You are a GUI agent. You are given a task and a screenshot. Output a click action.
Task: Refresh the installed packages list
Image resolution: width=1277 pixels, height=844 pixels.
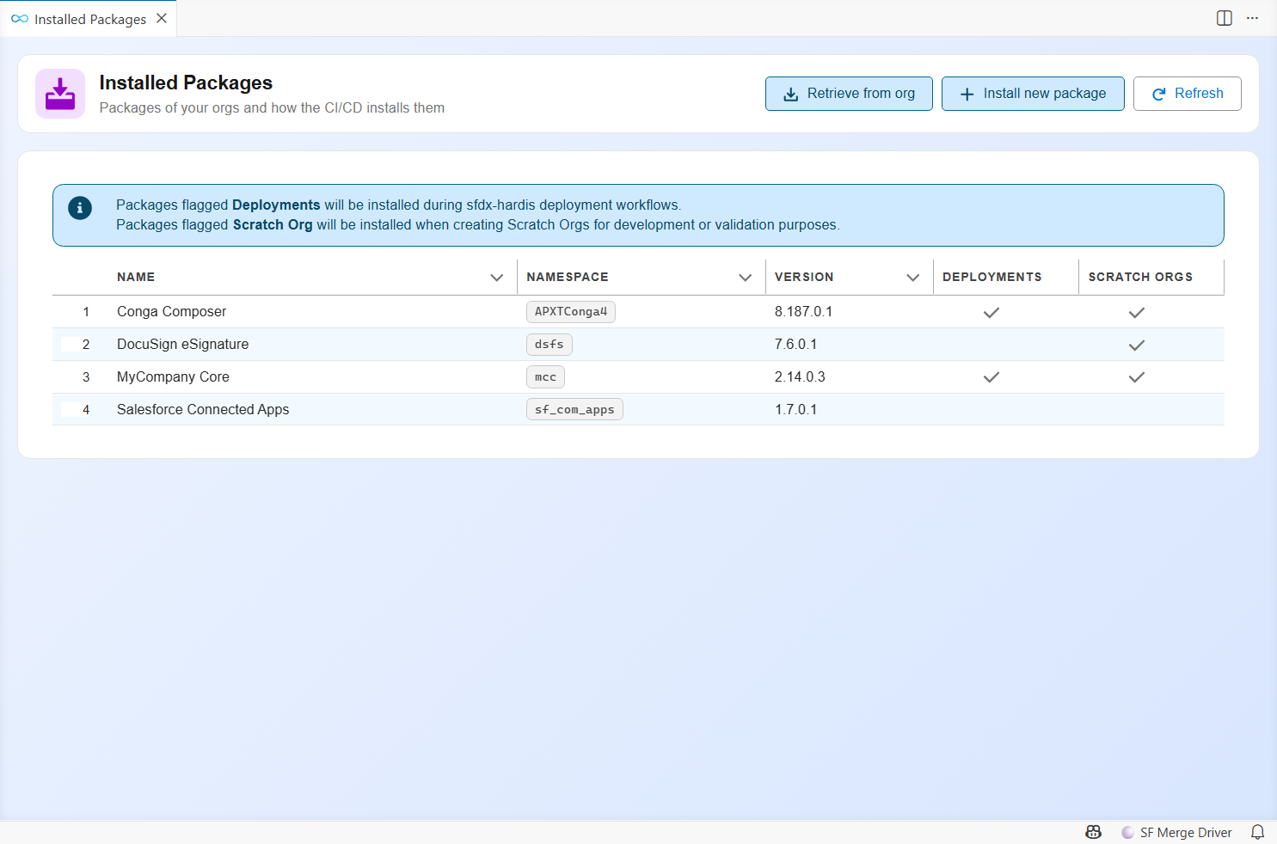point(1187,94)
